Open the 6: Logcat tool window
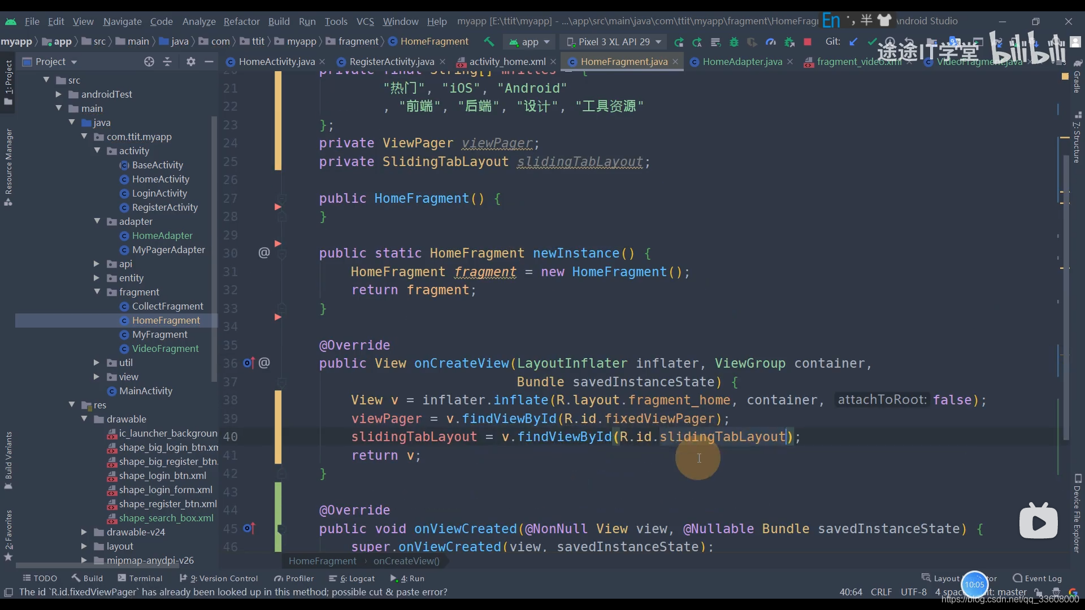Screen dimensions: 1085x610 point(352,578)
